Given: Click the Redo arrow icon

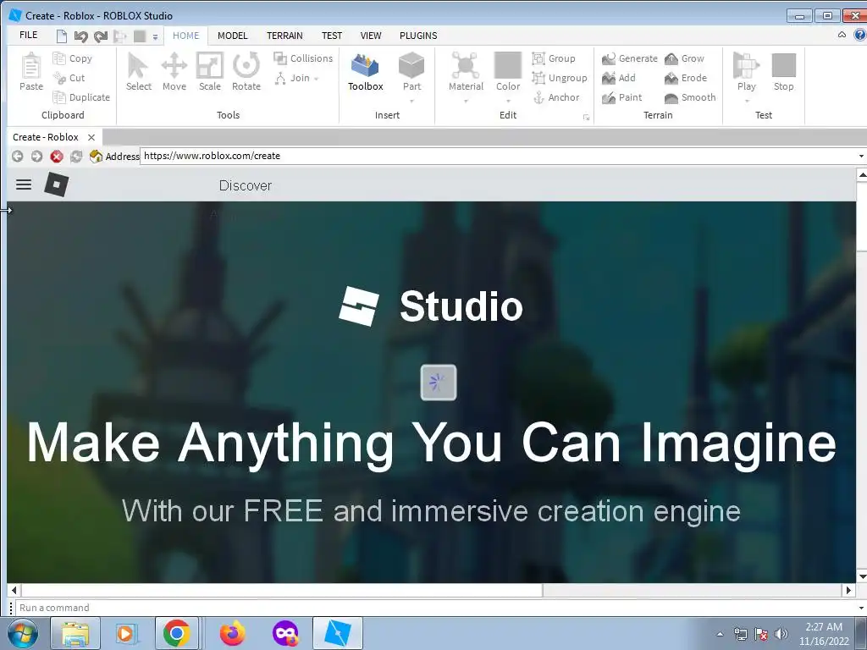Looking at the screenshot, I should click(101, 36).
